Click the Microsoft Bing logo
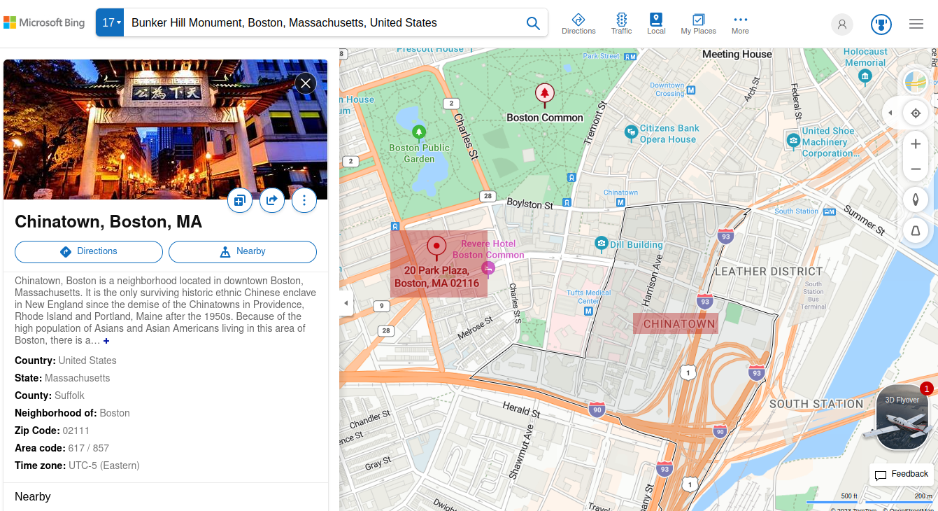 click(x=44, y=22)
